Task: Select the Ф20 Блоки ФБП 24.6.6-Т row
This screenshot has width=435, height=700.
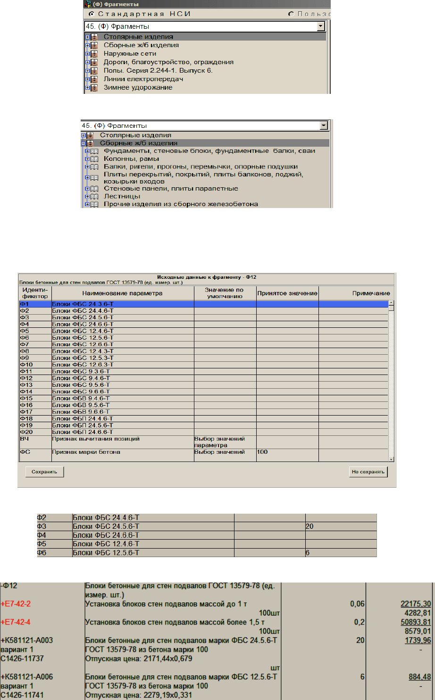Action: (x=203, y=432)
